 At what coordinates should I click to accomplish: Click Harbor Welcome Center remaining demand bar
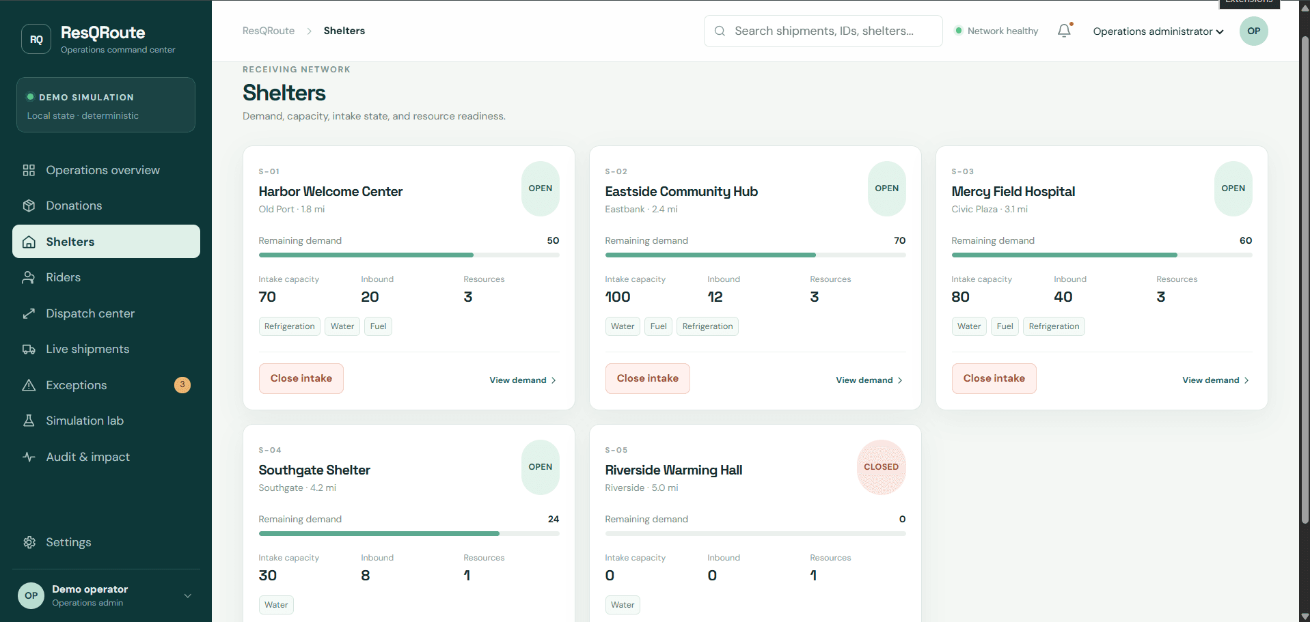coord(409,255)
